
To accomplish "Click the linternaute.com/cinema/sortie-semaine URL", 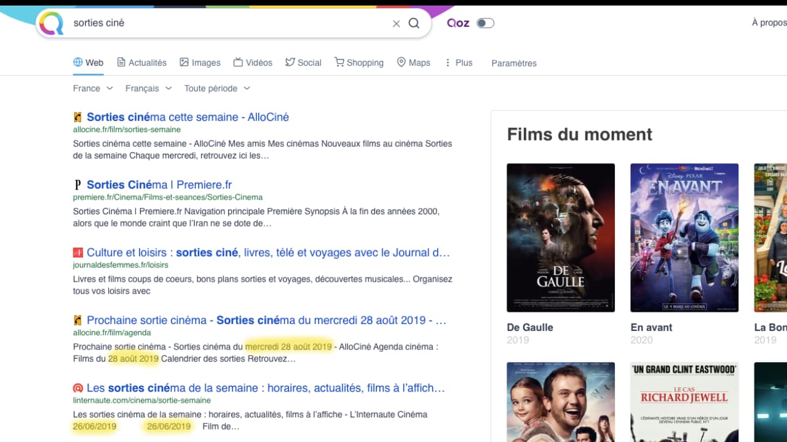I will point(141,400).
